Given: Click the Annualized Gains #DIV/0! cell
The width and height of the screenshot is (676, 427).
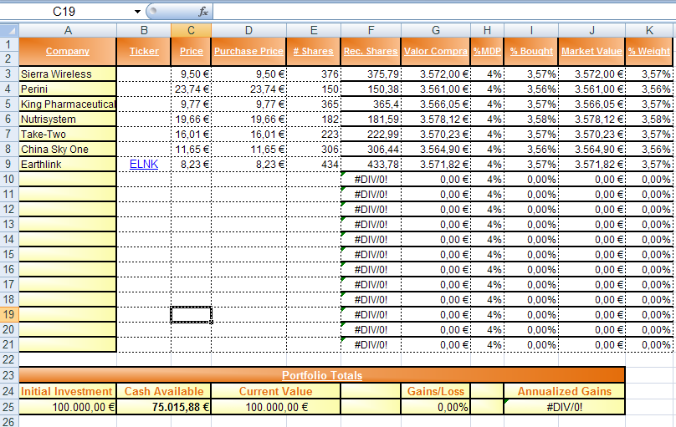Looking at the screenshot, I should click(x=565, y=407).
